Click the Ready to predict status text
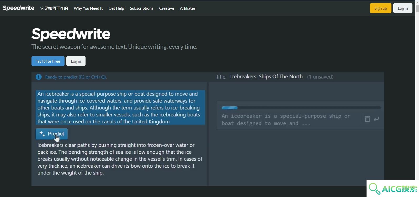Screen dimensions: 419x197 pos(76,77)
